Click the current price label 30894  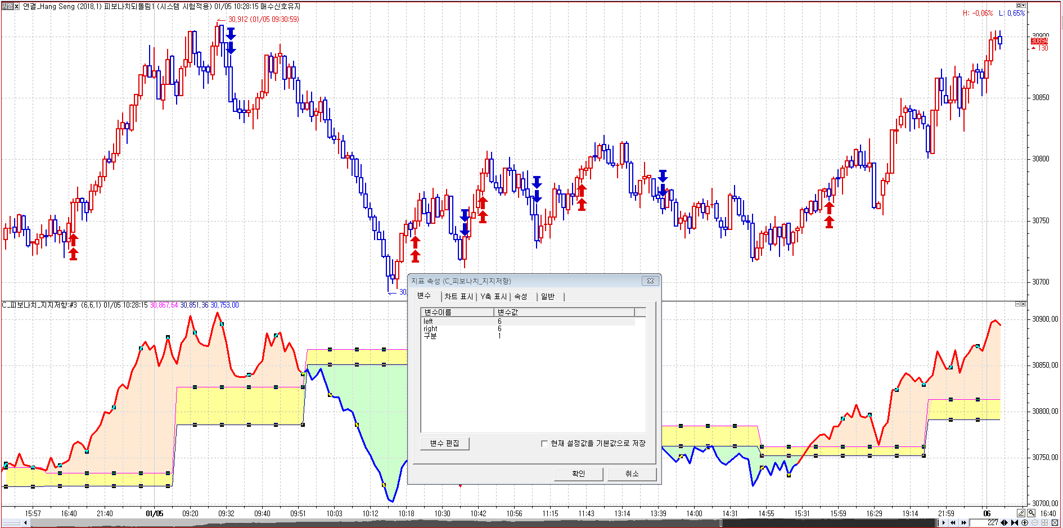click(1039, 41)
